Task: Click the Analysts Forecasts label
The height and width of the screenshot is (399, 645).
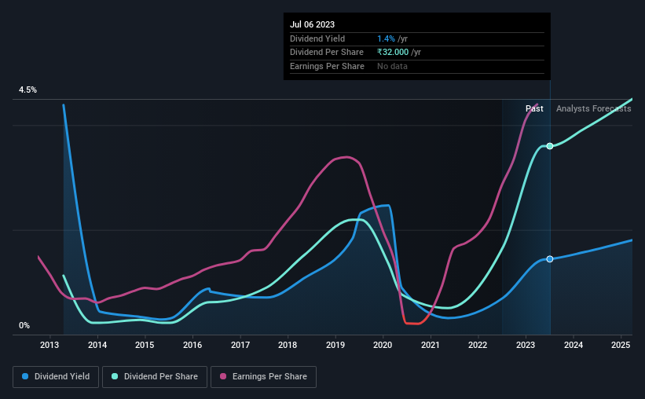Action: pos(594,108)
